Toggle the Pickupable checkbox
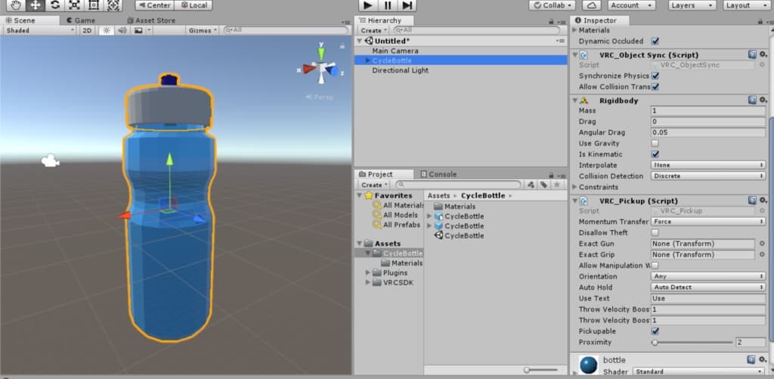Viewport: 774px width, 379px height. pyautogui.click(x=655, y=331)
